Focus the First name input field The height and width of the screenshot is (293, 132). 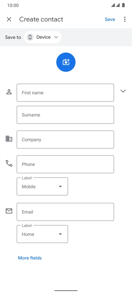65,93
